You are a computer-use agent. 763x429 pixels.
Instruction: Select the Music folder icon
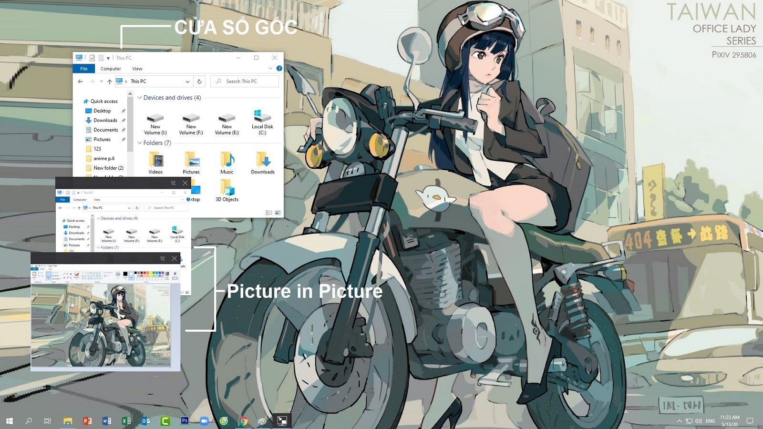click(227, 163)
